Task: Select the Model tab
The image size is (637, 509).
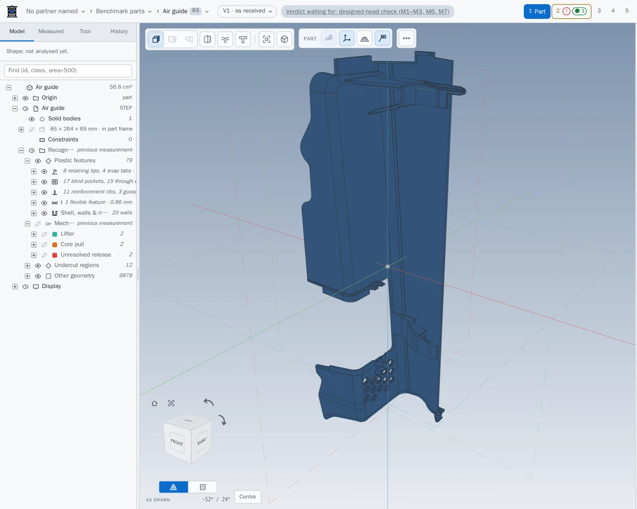Action: click(17, 31)
